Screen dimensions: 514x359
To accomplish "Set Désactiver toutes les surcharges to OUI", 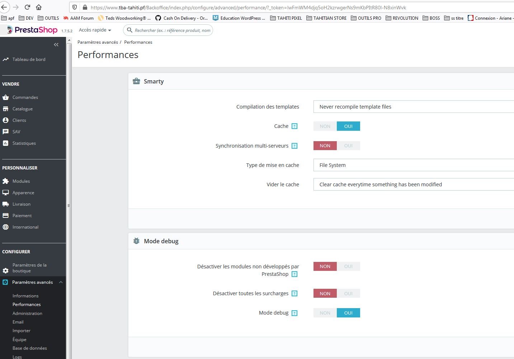I will tap(348, 293).
